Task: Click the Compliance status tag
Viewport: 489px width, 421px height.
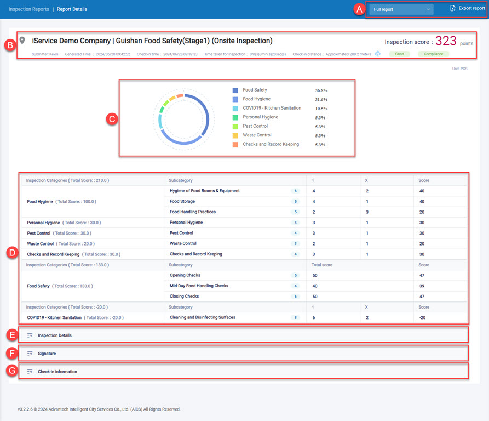Action: [433, 54]
